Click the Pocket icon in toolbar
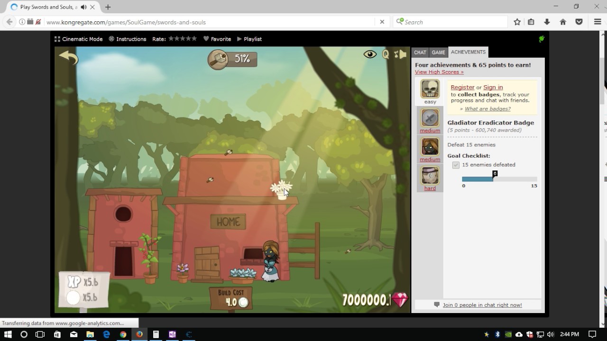This screenshot has width=607, height=341. [x=579, y=22]
